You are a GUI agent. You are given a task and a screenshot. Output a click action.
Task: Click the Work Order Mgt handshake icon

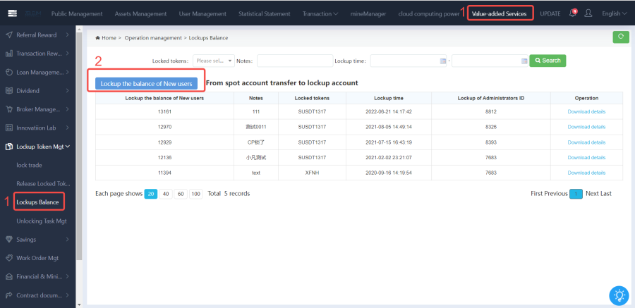tap(9, 258)
